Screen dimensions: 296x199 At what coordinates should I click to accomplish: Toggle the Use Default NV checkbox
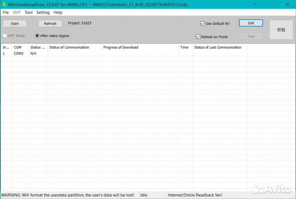203,24
